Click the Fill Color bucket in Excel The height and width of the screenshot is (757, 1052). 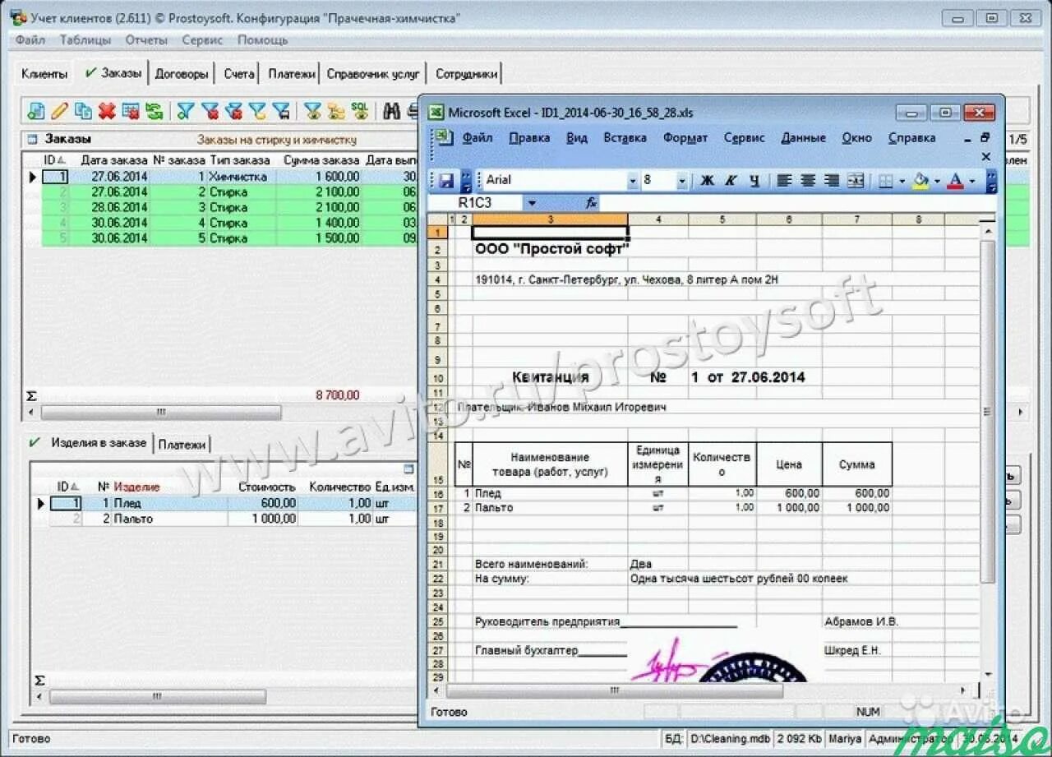(920, 180)
